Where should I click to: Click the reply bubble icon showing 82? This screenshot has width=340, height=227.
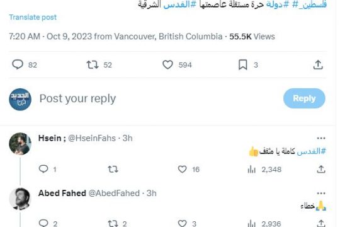point(18,64)
